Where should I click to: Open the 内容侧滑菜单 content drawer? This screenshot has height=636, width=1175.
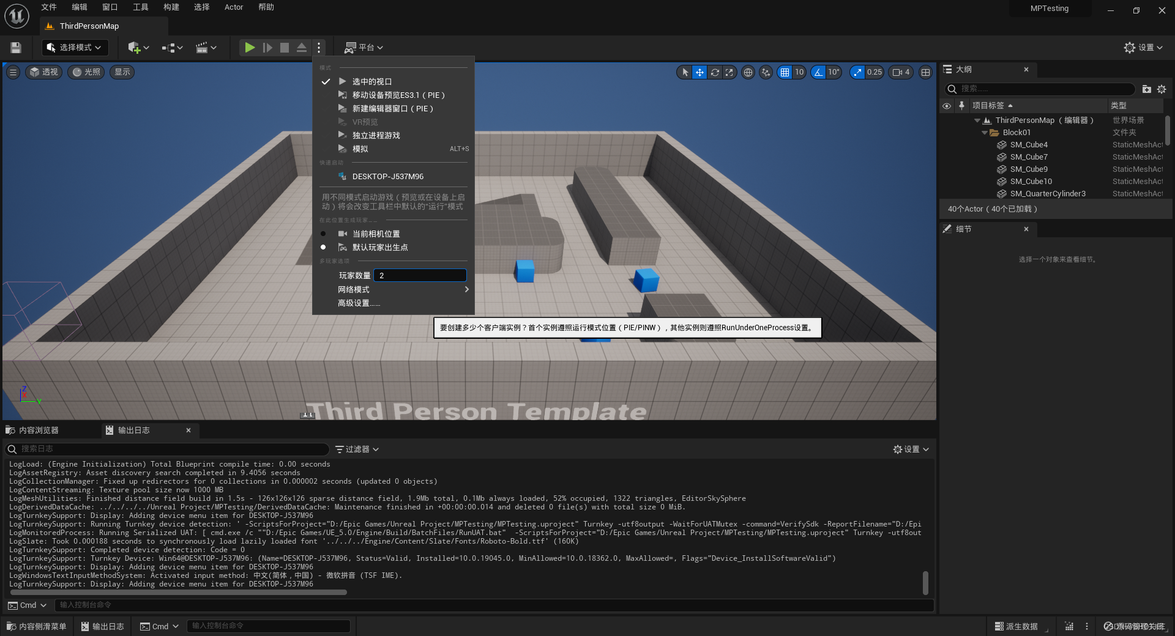(x=36, y=626)
